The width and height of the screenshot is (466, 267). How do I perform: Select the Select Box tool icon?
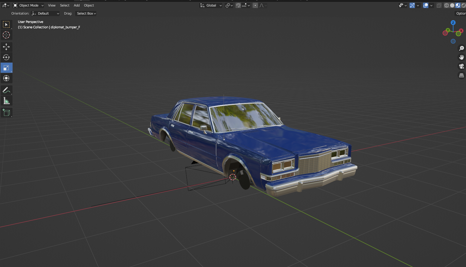pos(6,24)
